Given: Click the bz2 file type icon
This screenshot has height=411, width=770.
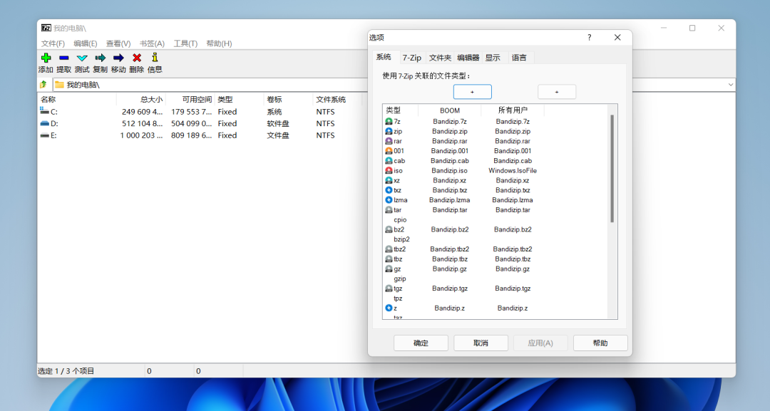Looking at the screenshot, I should point(389,229).
